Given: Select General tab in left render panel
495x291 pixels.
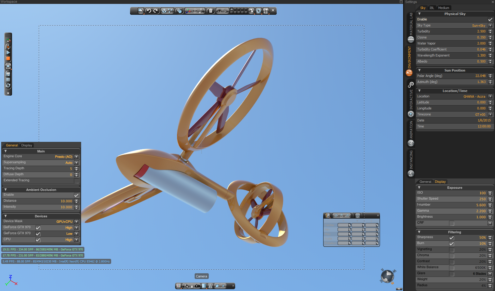Looking at the screenshot, I should [12, 145].
